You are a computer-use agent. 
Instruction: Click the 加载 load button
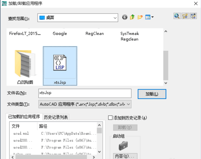152,94
